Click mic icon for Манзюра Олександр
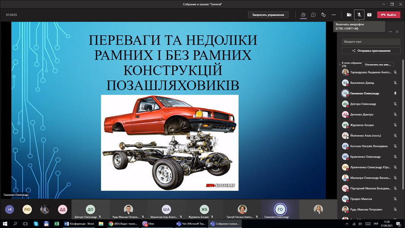The image size is (405, 228). [395, 178]
